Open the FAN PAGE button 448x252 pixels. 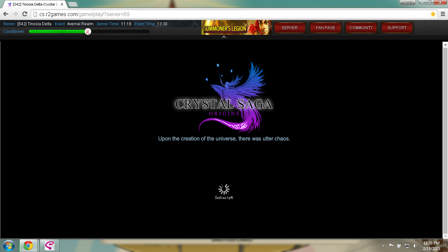click(x=325, y=28)
